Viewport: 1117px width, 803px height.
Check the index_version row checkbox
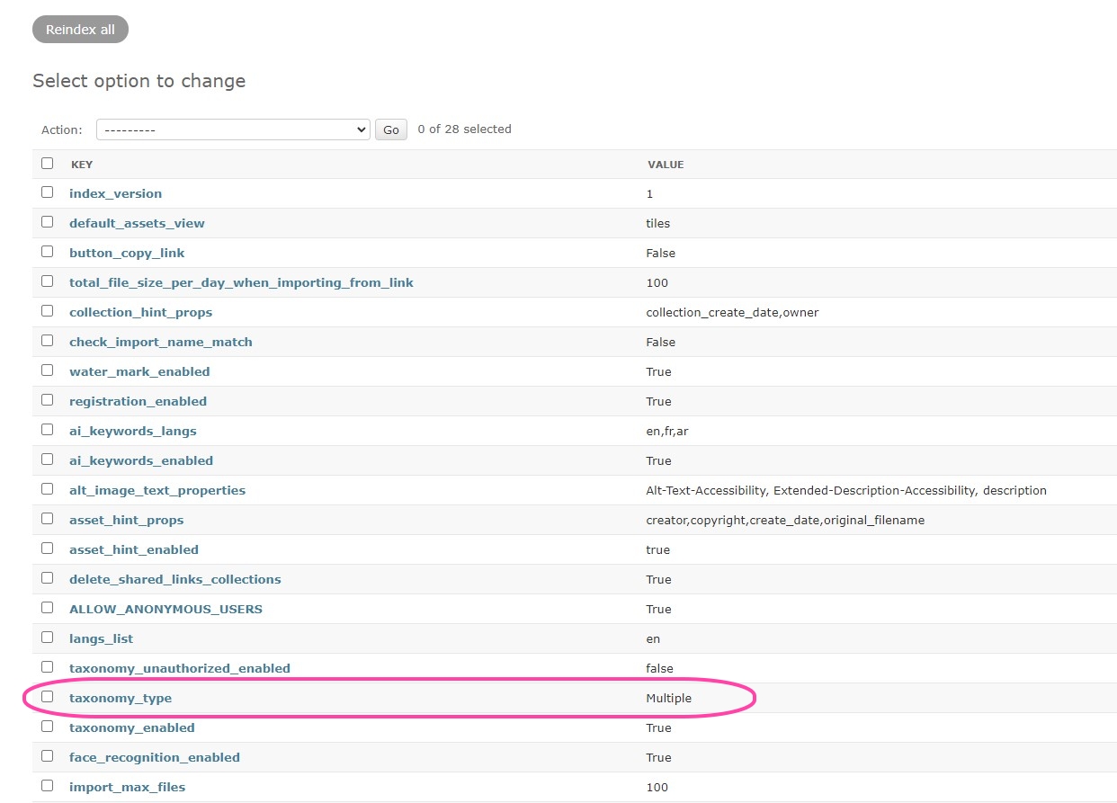47,192
